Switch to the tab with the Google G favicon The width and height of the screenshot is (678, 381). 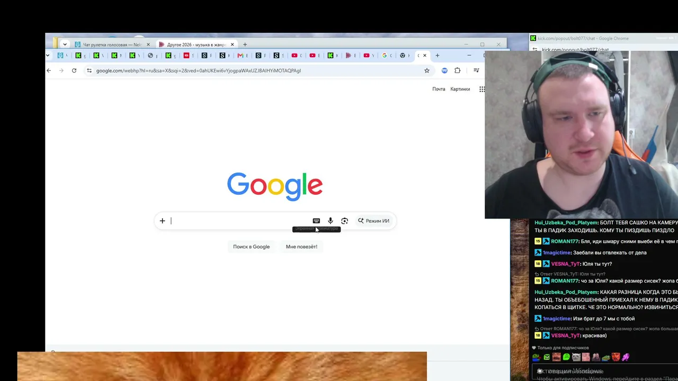386,56
